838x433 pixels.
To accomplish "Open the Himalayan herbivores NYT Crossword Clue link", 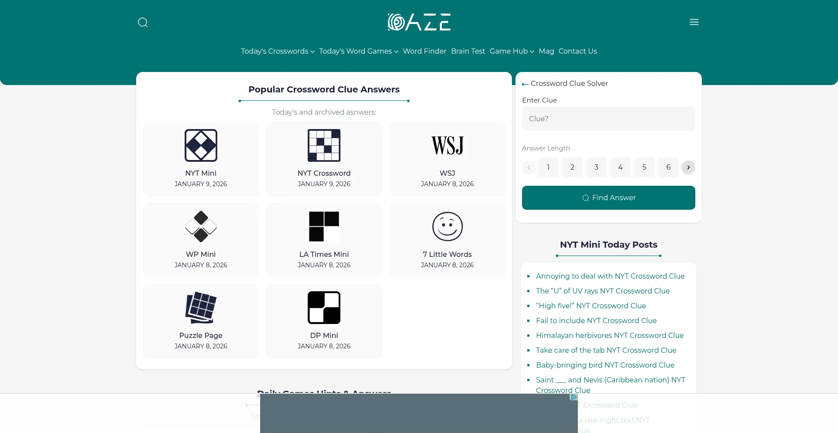I will tap(610, 336).
